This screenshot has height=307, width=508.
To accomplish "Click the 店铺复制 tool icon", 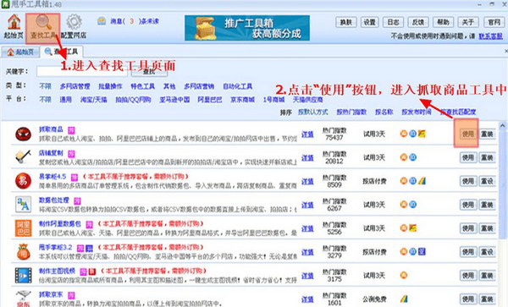I will point(24,157).
